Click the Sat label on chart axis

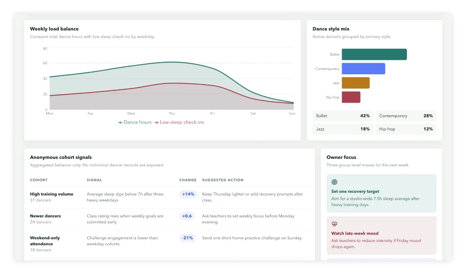(x=253, y=113)
